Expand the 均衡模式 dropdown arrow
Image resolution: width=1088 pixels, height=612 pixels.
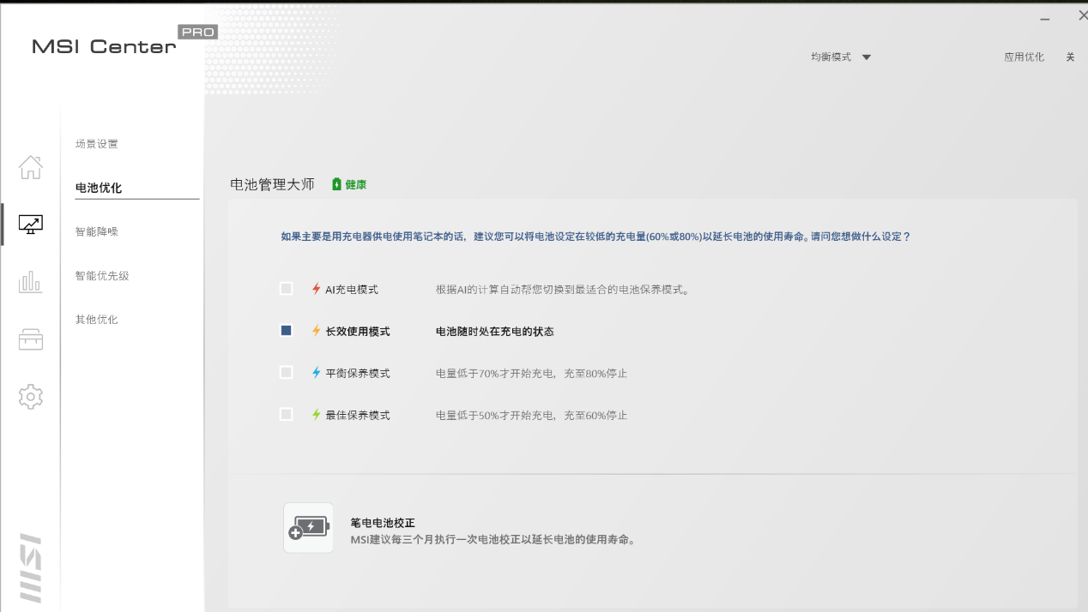pos(866,57)
